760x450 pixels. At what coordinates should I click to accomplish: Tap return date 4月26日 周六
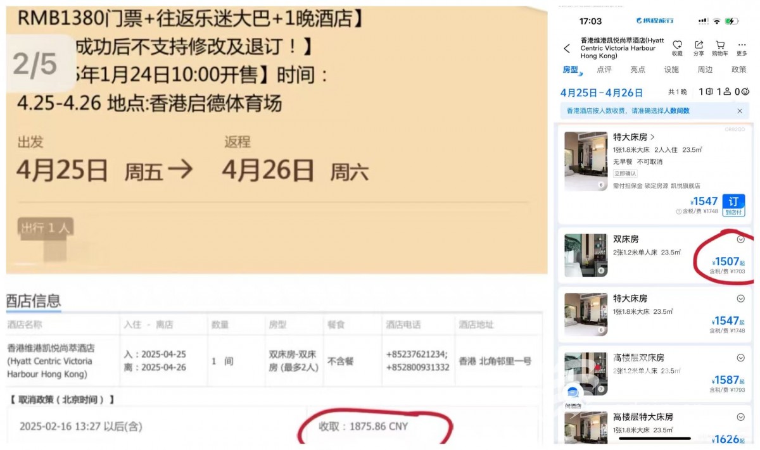(295, 171)
